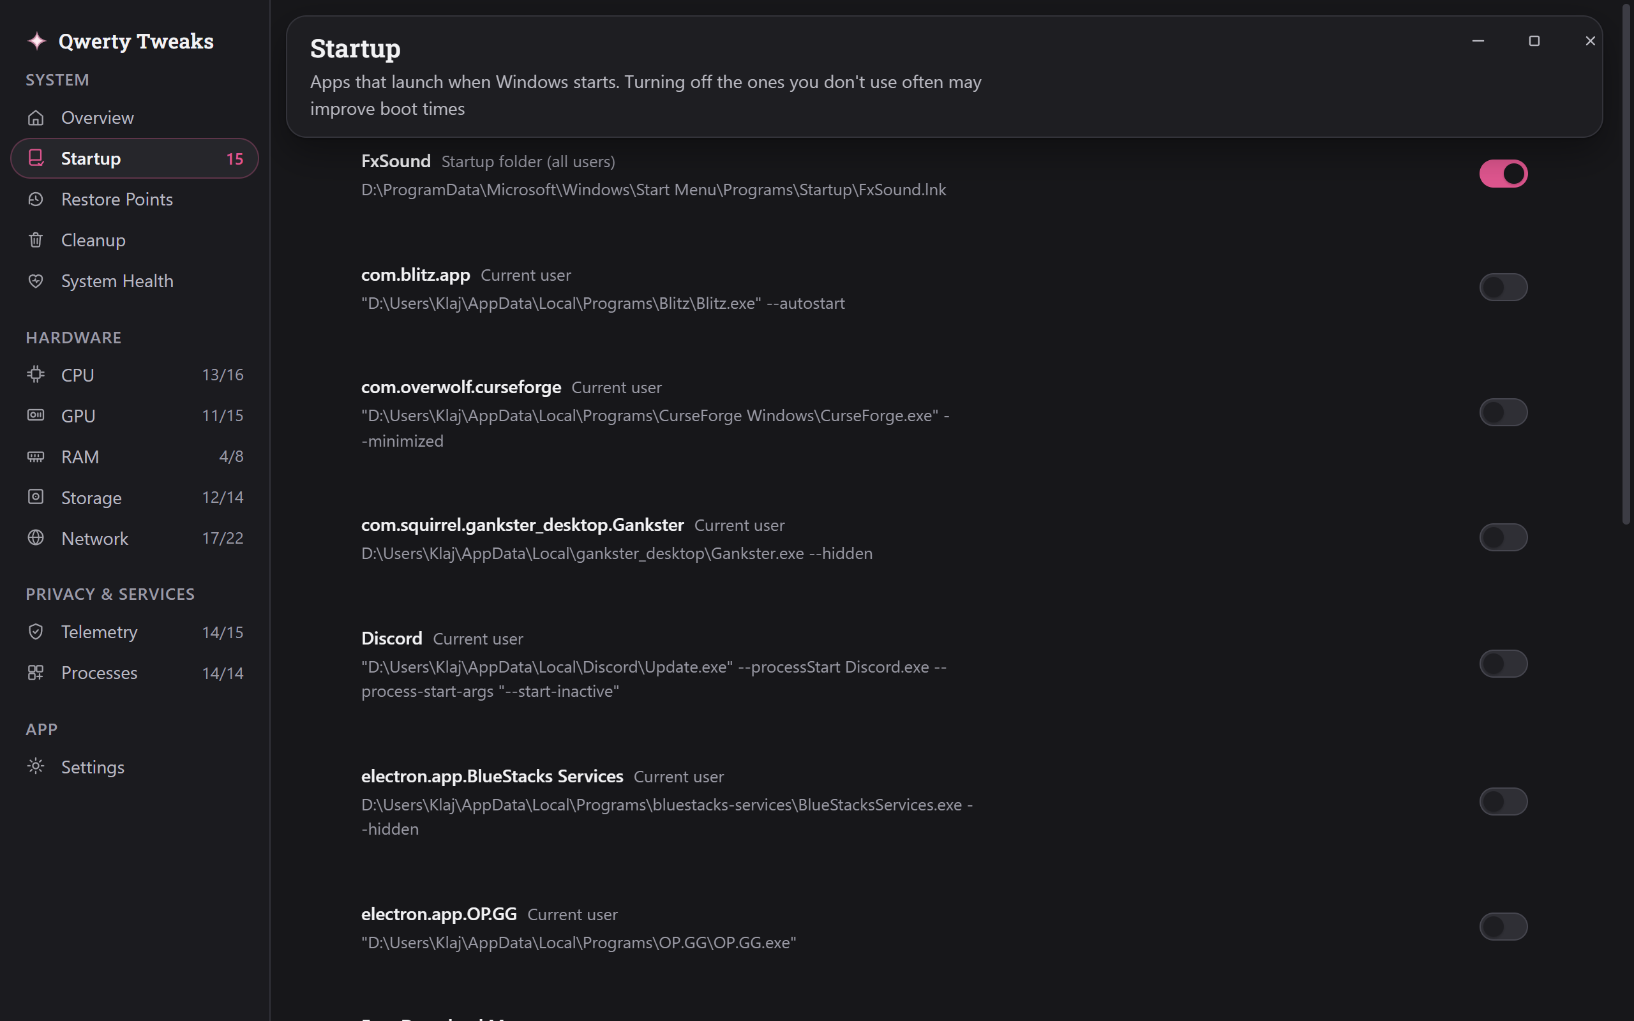Select the Network sidebar item
The image size is (1634, 1021).
point(135,538)
